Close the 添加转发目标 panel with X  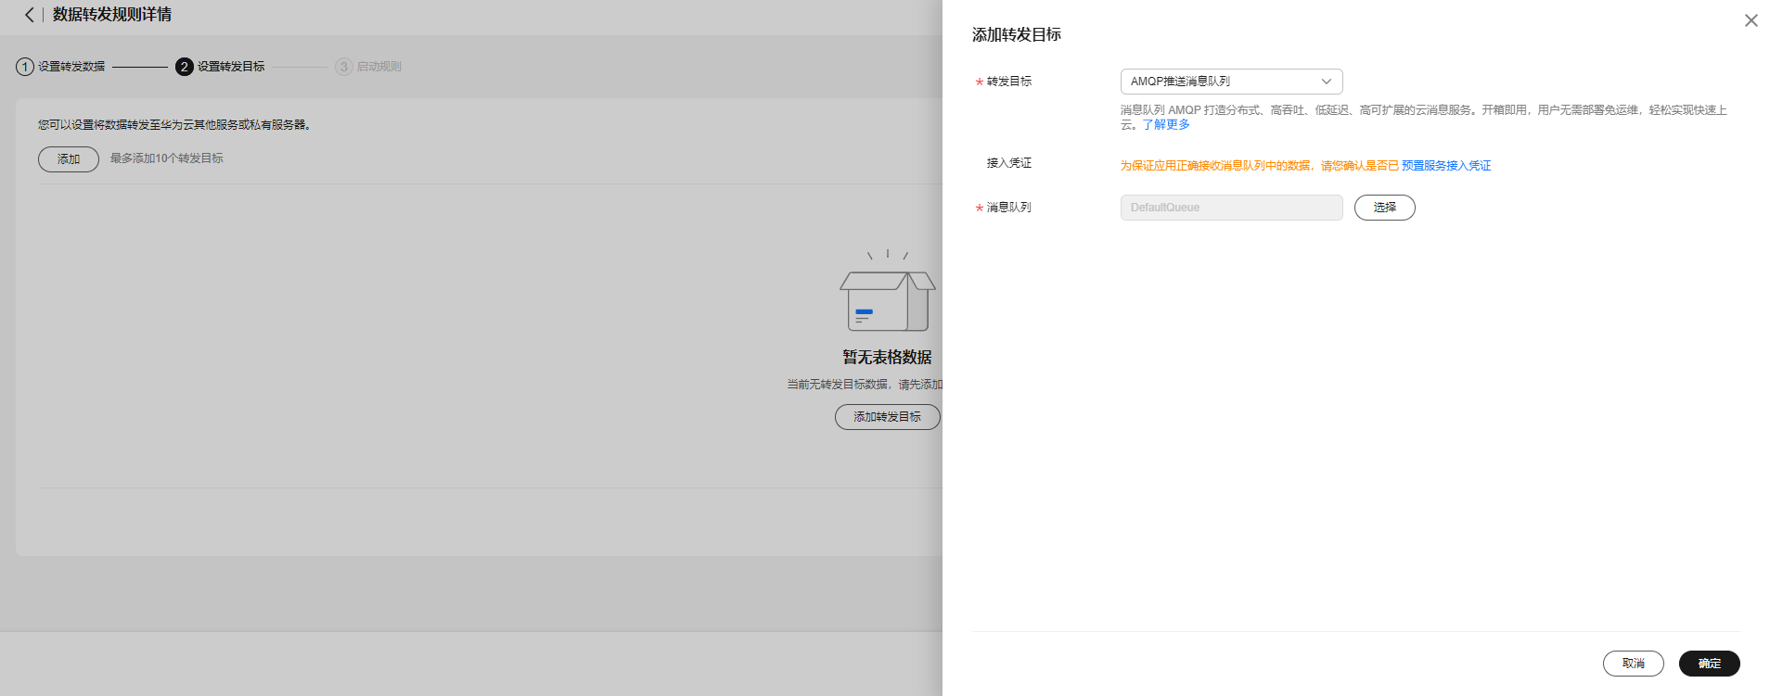[1751, 20]
